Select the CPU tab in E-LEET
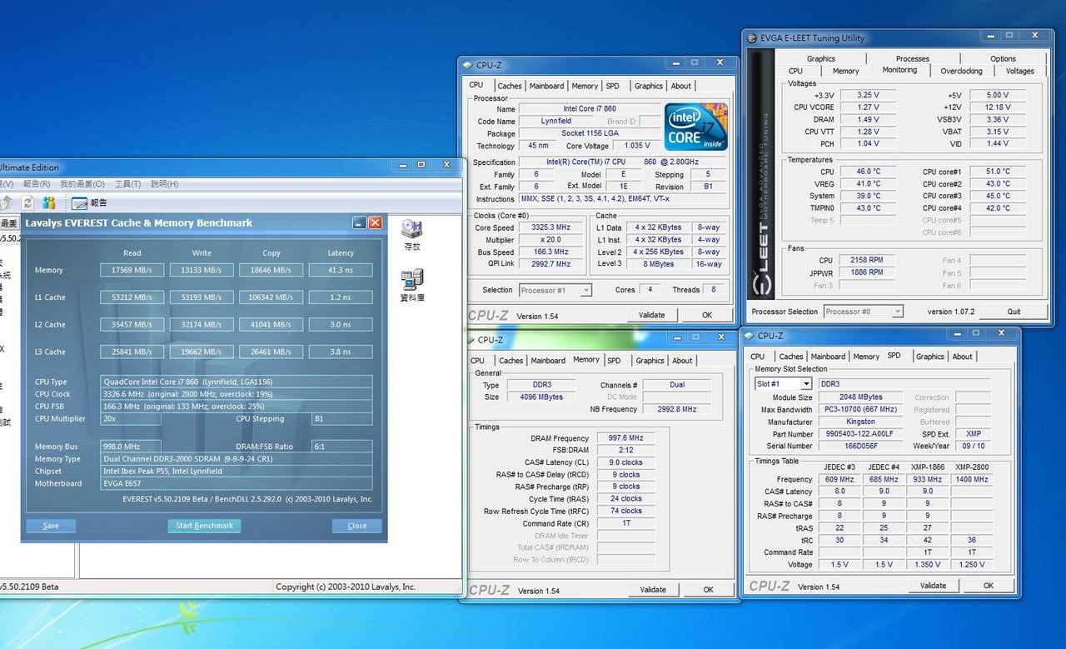Image resolution: width=1066 pixels, height=649 pixels. click(x=795, y=71)
